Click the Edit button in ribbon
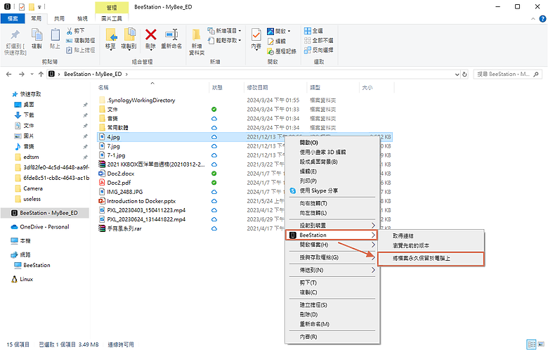 click(x=276, y=41)
